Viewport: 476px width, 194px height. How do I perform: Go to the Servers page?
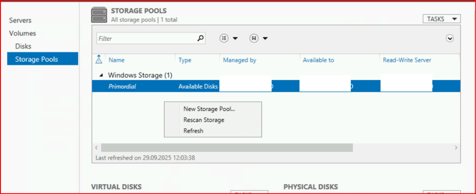pos(20,21)
